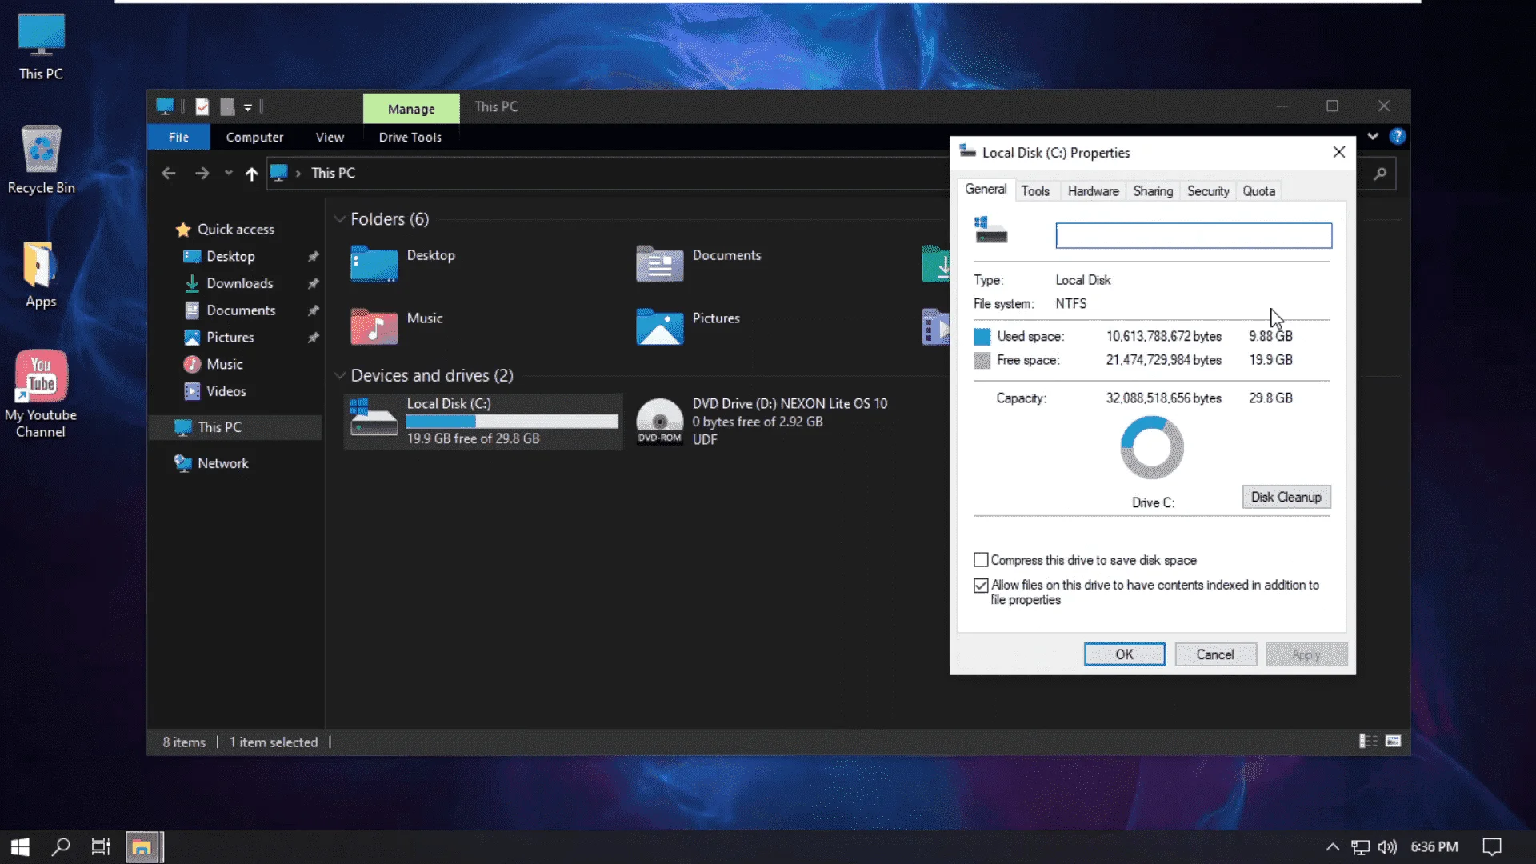1536x864 pixels.
Task: Open the Windows Start menu
Action: 20,847
